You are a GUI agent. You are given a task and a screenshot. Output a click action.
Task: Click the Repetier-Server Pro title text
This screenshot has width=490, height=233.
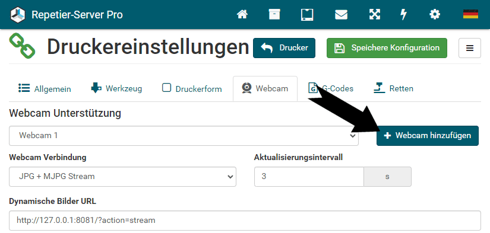[77, 15]
